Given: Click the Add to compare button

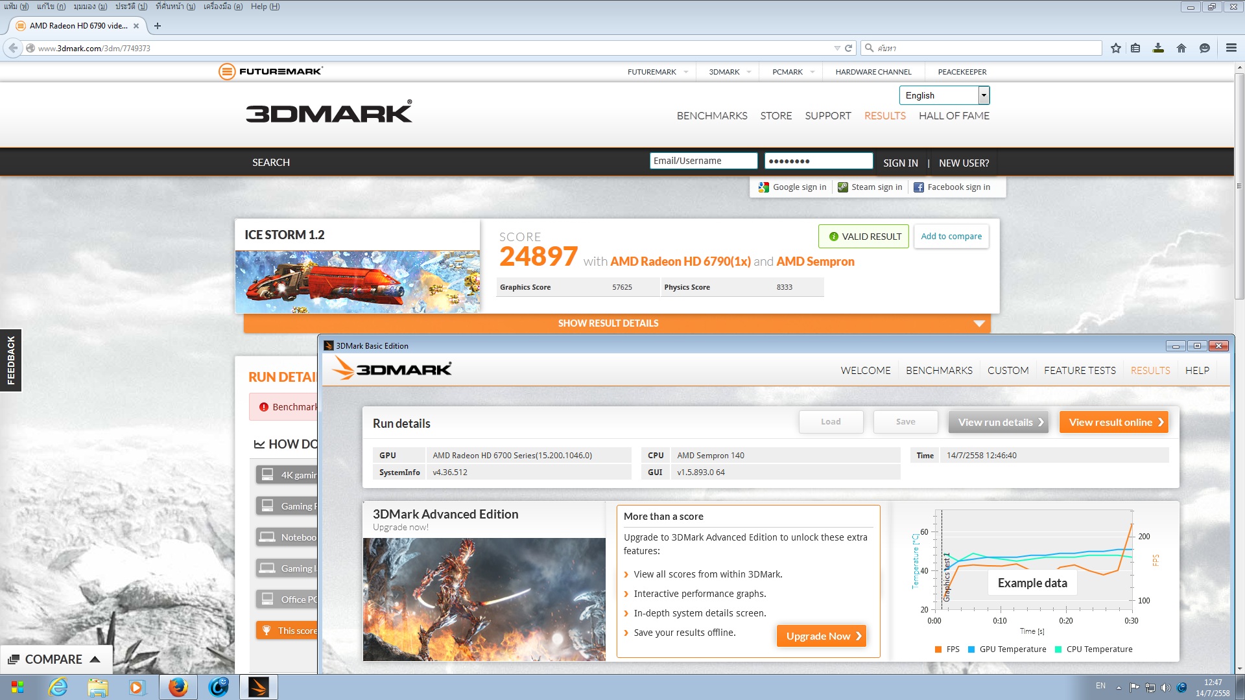Looking at the screenshot, I should tap(951, 237).
